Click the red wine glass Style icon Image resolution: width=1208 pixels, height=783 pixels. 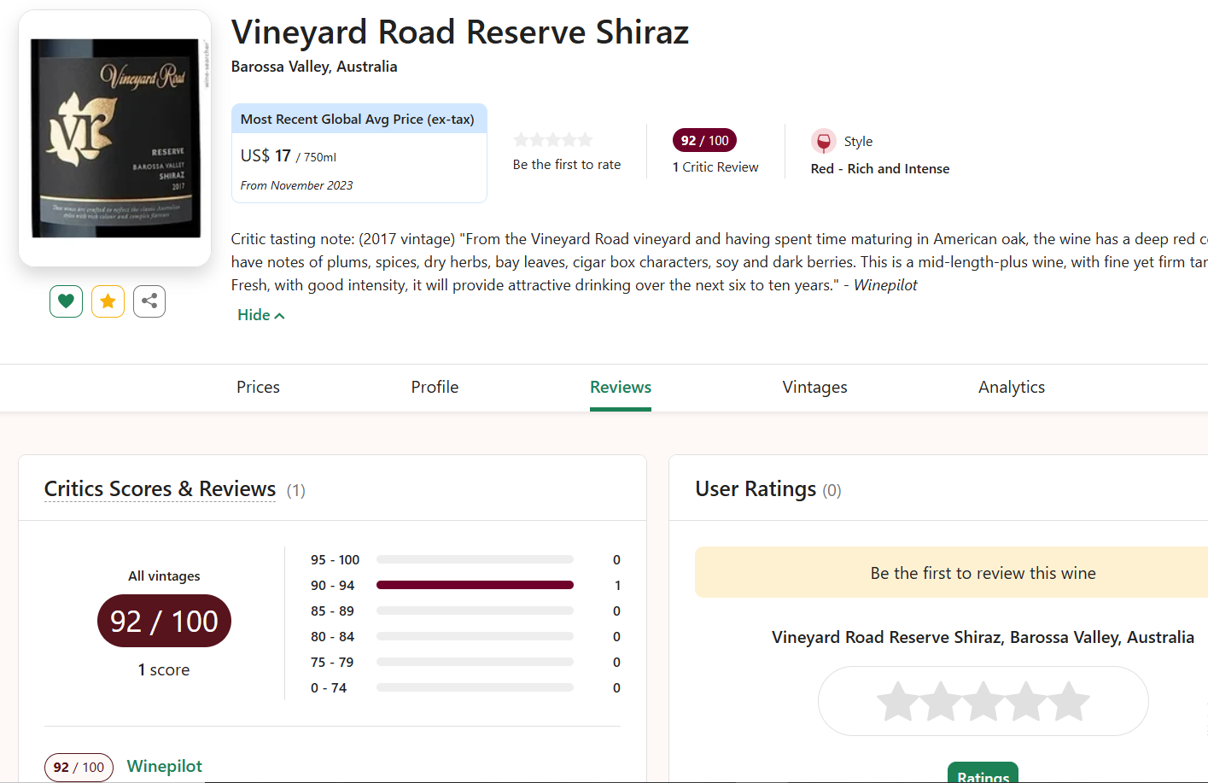(823, 141)
